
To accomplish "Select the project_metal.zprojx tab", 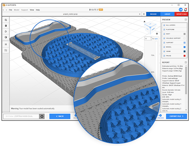I will [x=70, y=14].
